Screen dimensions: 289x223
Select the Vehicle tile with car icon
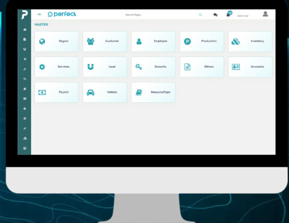click(105, 93)
